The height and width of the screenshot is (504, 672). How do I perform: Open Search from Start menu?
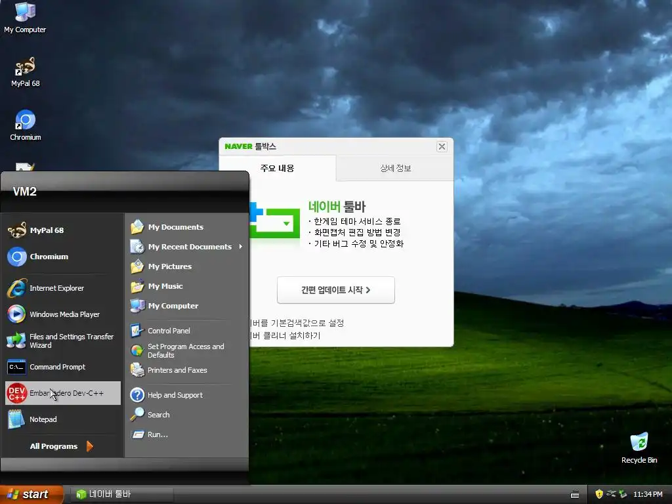(x=187, y=415)
